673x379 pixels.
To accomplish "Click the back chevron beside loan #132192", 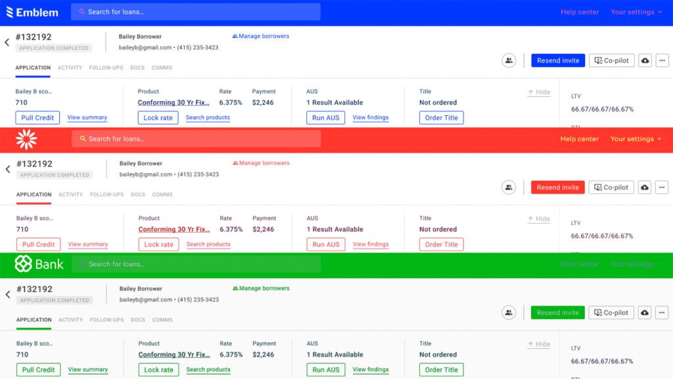I will [x=7, y=41].
